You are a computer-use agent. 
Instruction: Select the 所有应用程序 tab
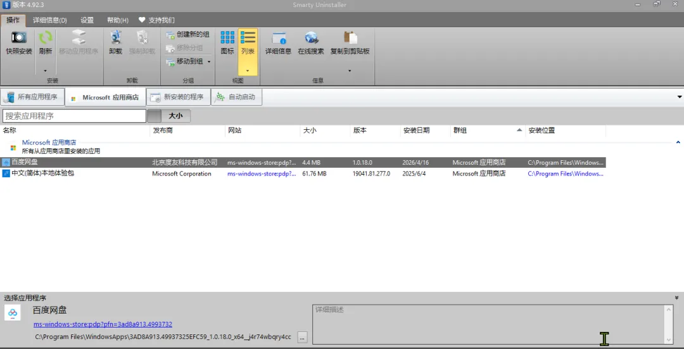[x=32, y=97]
